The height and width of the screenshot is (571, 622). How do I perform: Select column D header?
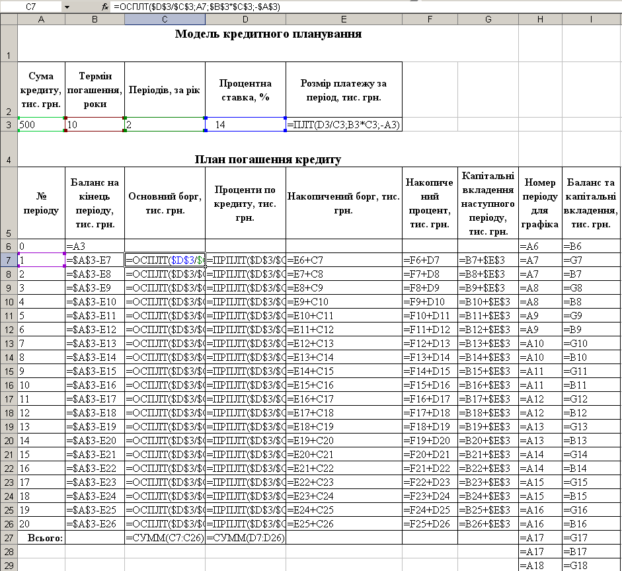(x=245, y=19)
